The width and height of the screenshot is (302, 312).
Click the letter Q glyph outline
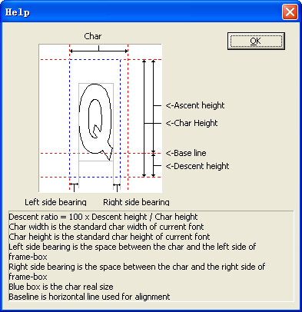click(96, 121)
